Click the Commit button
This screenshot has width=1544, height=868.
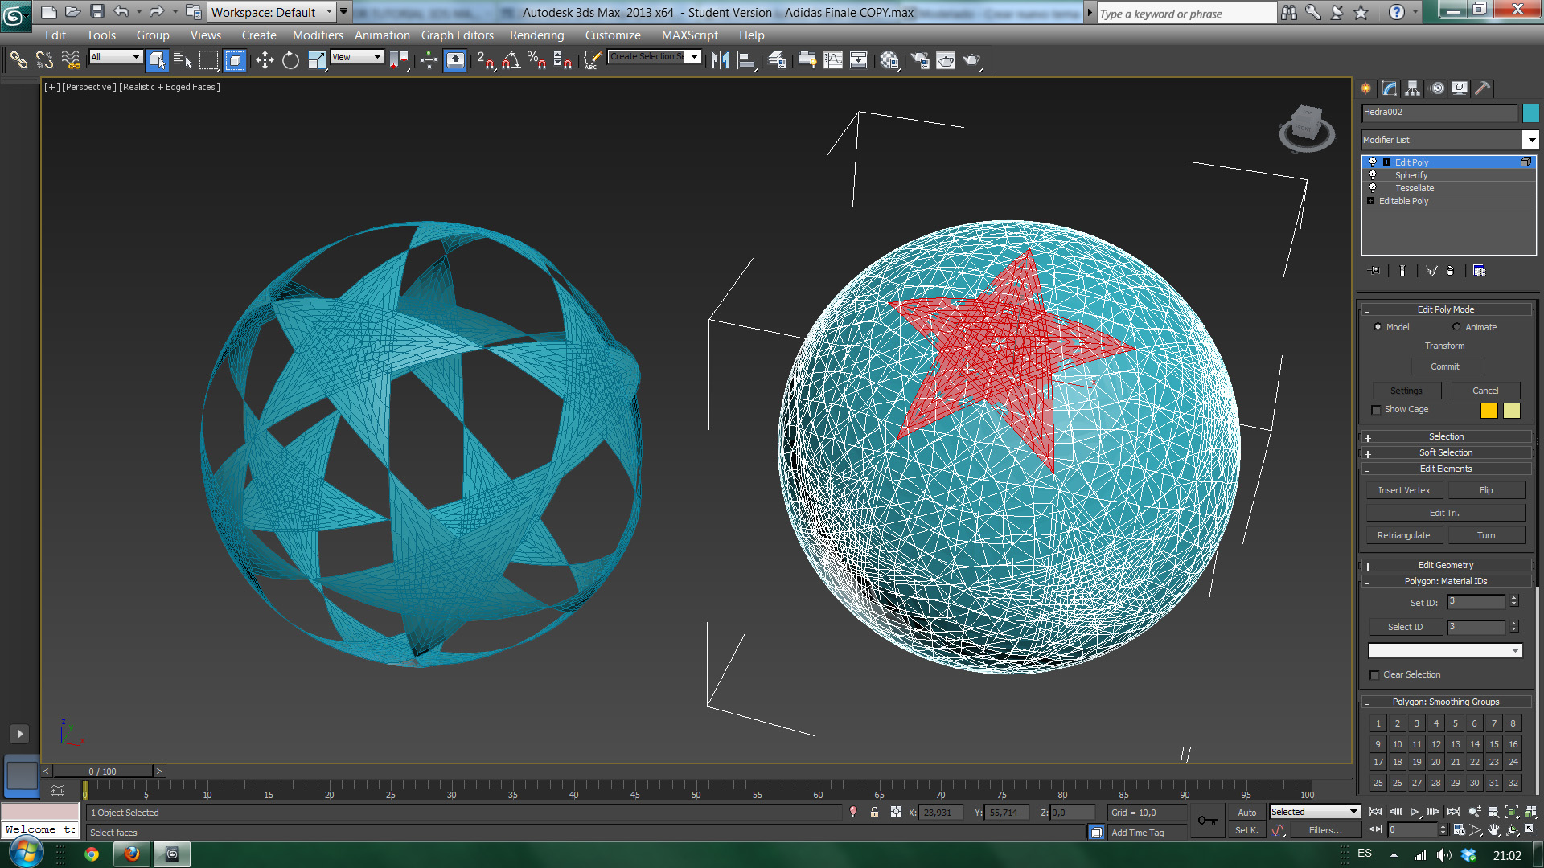[x=1444, y=366]
